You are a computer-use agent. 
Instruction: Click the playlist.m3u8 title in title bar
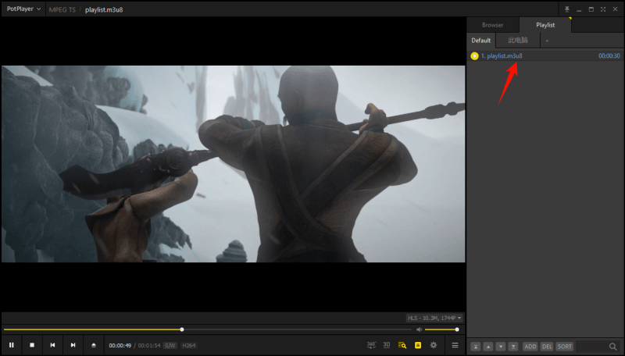(104, 9)
